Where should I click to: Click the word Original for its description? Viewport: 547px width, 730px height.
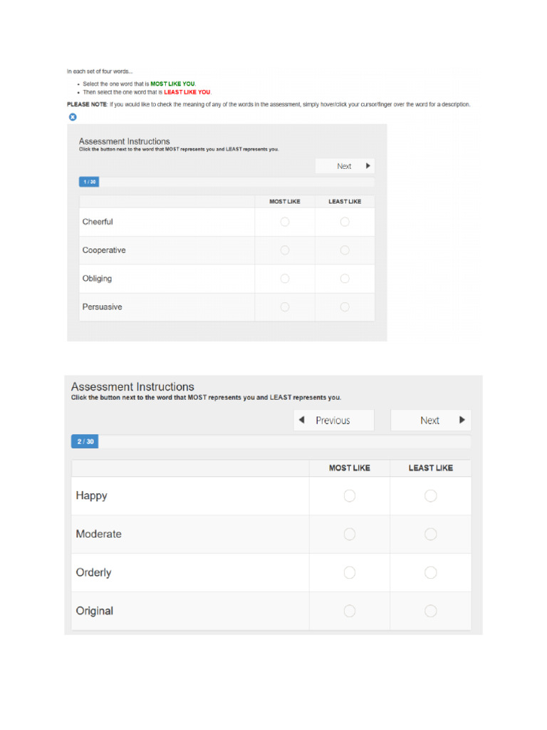95,611
